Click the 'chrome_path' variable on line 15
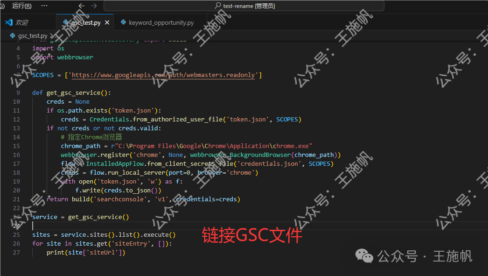This screenshot has width=488, height=276. pyautogui.click(x=81, y=146)
